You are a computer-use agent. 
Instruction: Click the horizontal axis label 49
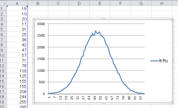point(95,98)
